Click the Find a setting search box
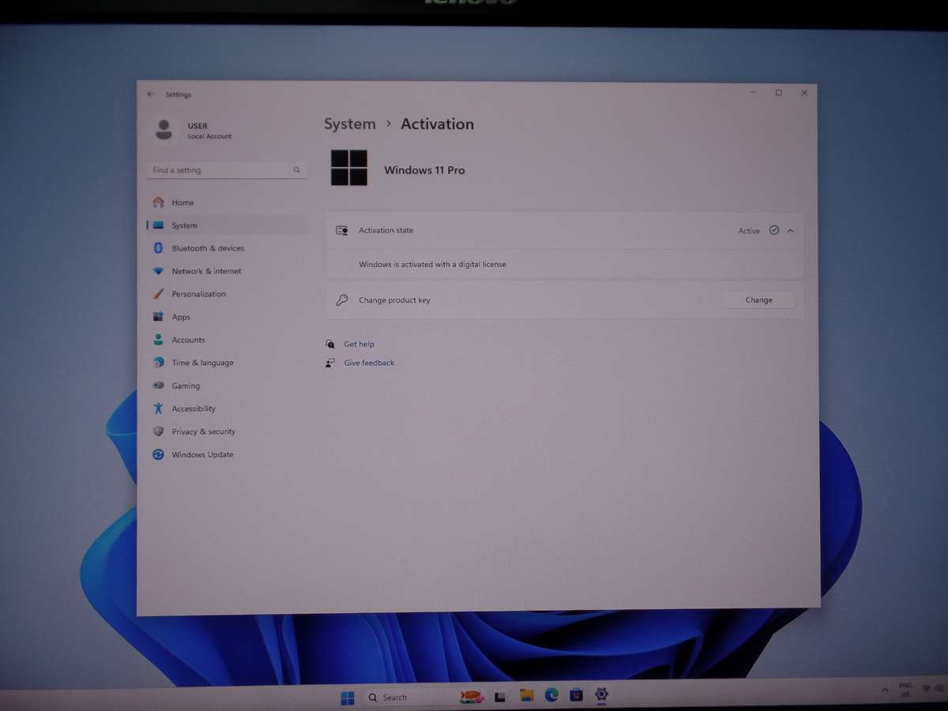Viewport: 948px width, 711px height. pos(221,170)
